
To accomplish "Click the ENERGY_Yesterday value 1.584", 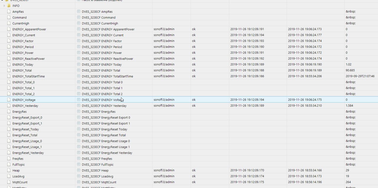I will click(349, 106).
